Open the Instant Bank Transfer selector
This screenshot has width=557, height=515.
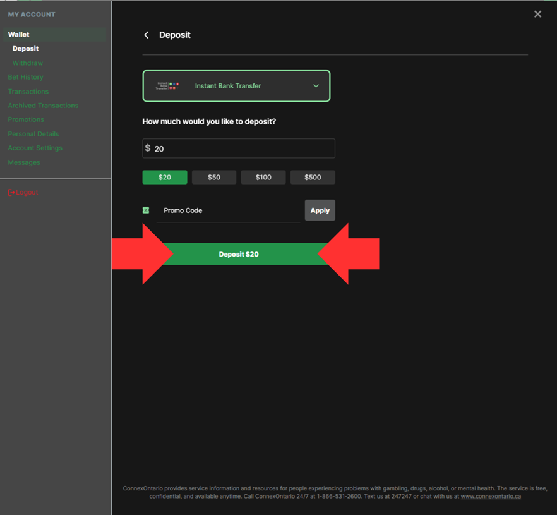click(x=236, y=86)
